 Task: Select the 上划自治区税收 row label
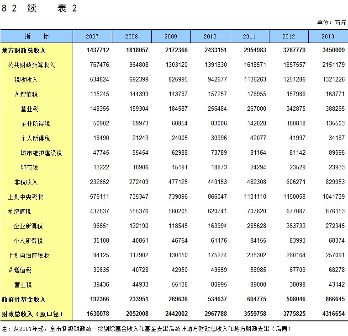tap(28, 255)
